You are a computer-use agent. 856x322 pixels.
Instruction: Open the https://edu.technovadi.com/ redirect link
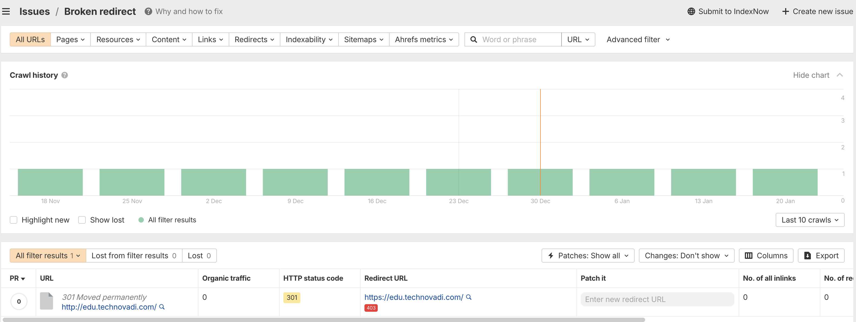point(414,297)
